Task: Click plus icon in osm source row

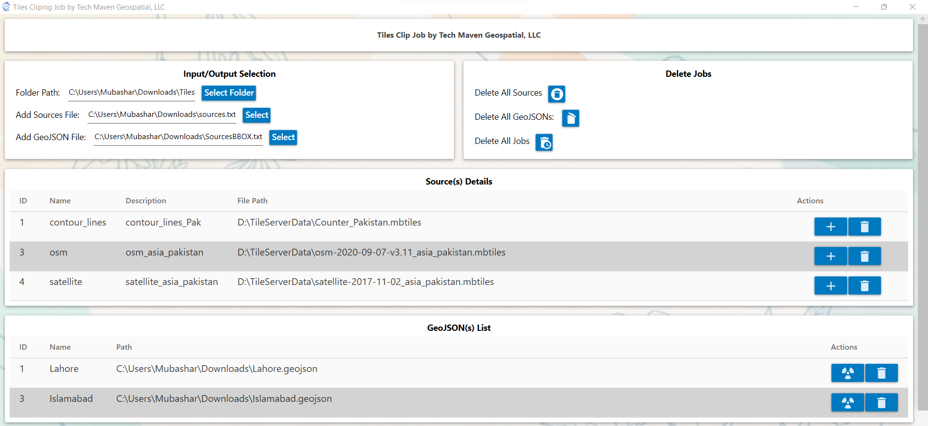Action: (x=830, y=256)
